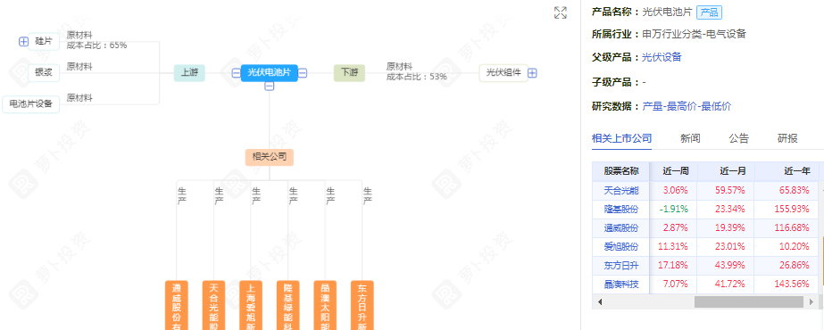Open the parent product 光伏设备 link
The image size is (824, 330).
(662, 57)
